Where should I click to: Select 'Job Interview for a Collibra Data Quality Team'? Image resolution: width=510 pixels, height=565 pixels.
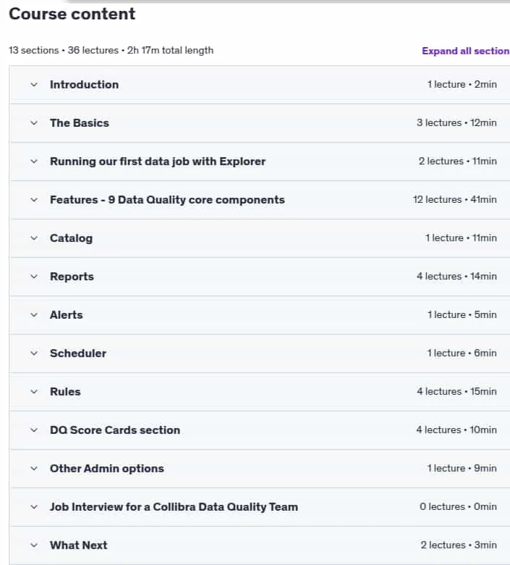(174, 507)
